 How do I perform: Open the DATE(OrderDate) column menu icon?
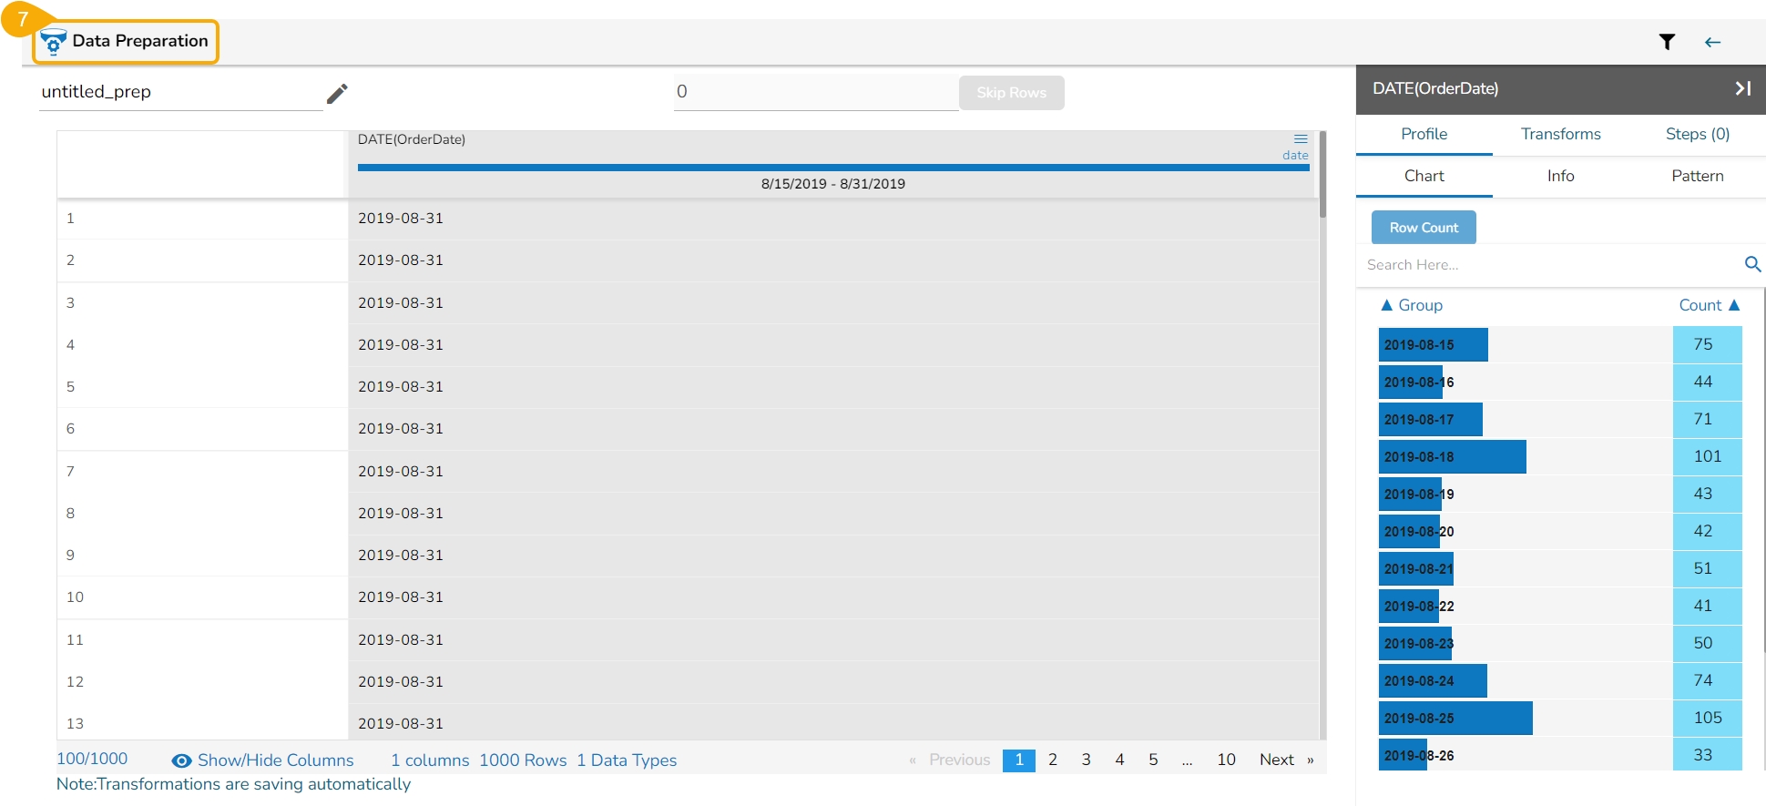[x=1301, y=138]
